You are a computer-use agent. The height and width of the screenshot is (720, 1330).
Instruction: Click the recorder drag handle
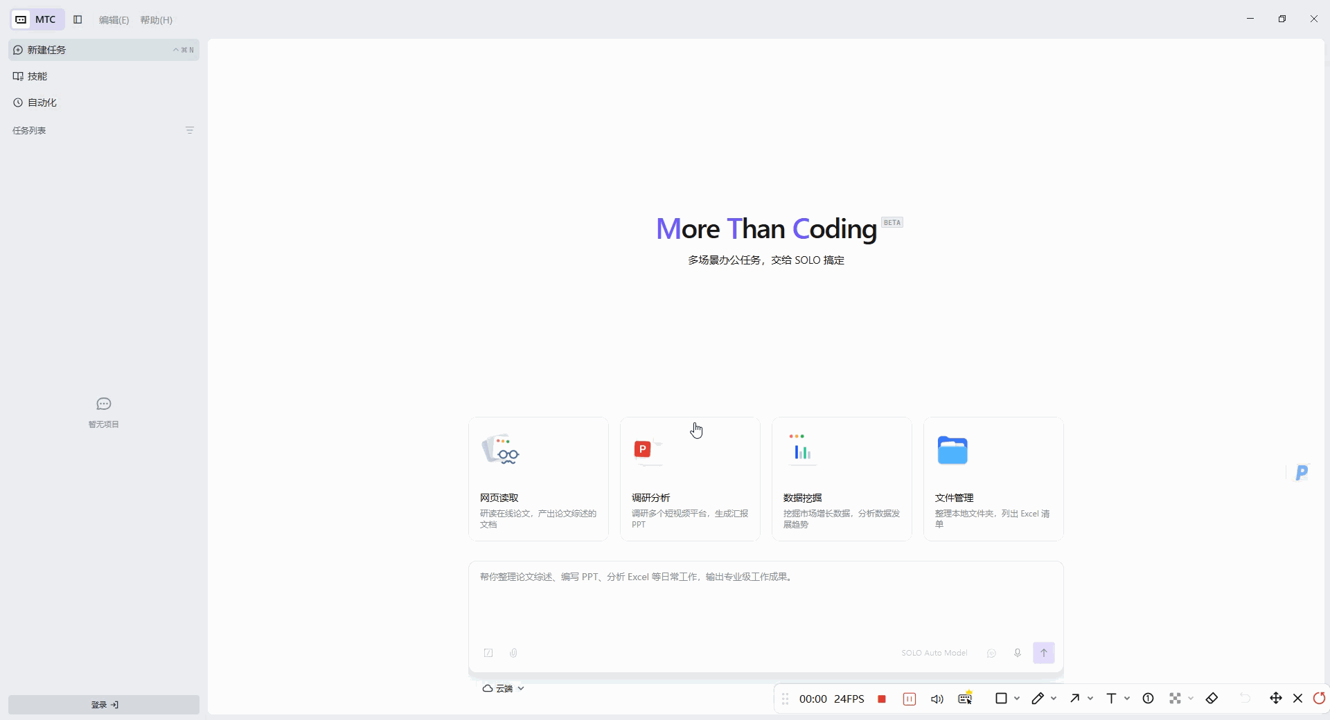click(785, 699)
